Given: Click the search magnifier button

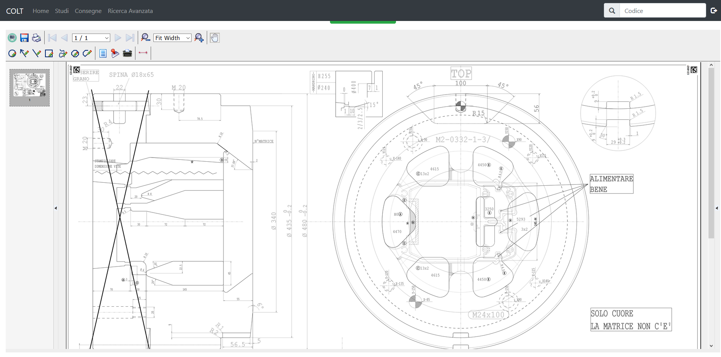Looking at the screenshot, I should click(612, 11).
